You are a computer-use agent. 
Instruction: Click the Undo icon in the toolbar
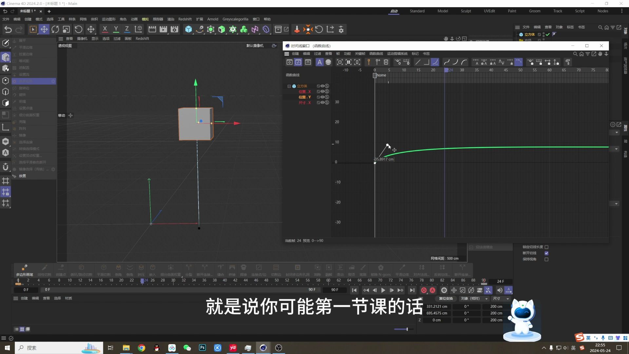(x=7, y=29)
